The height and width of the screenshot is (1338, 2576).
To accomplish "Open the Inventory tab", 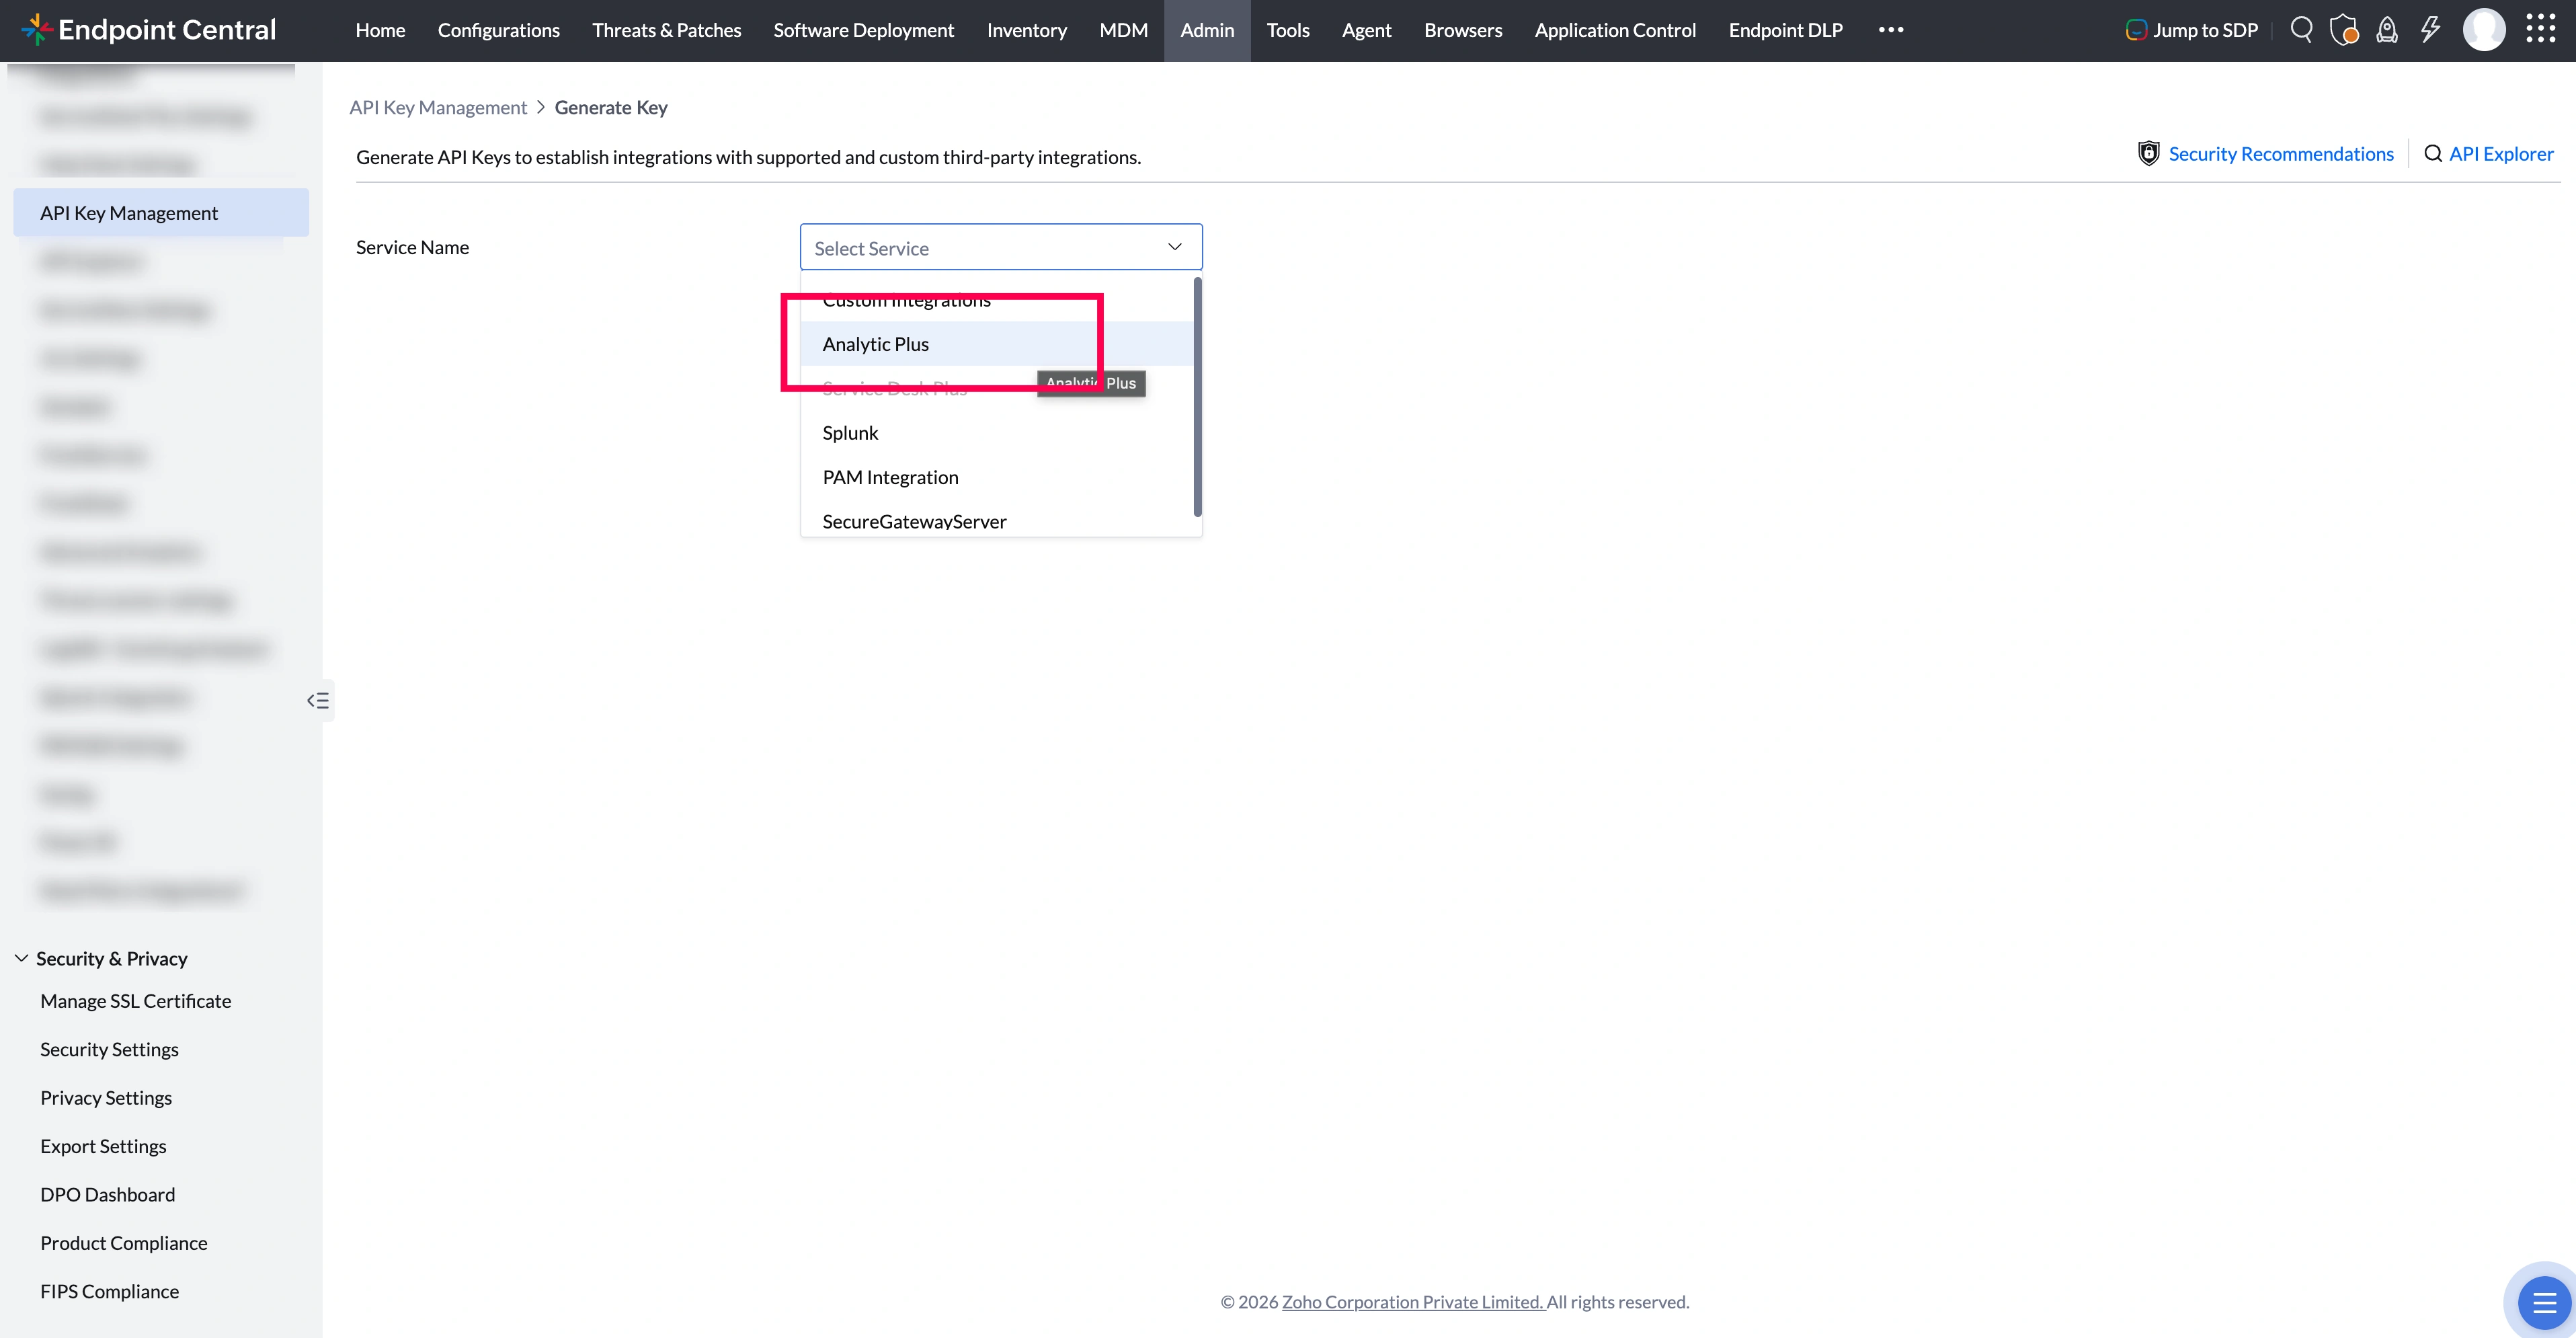I will click(1026, 30).
